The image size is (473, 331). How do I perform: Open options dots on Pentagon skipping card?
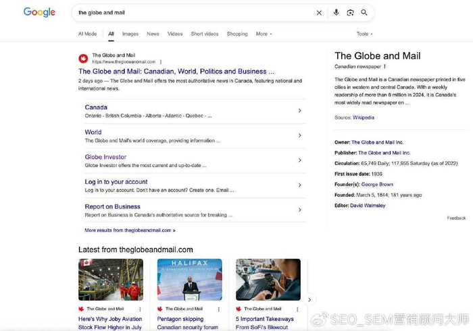(x=219, y=309)
